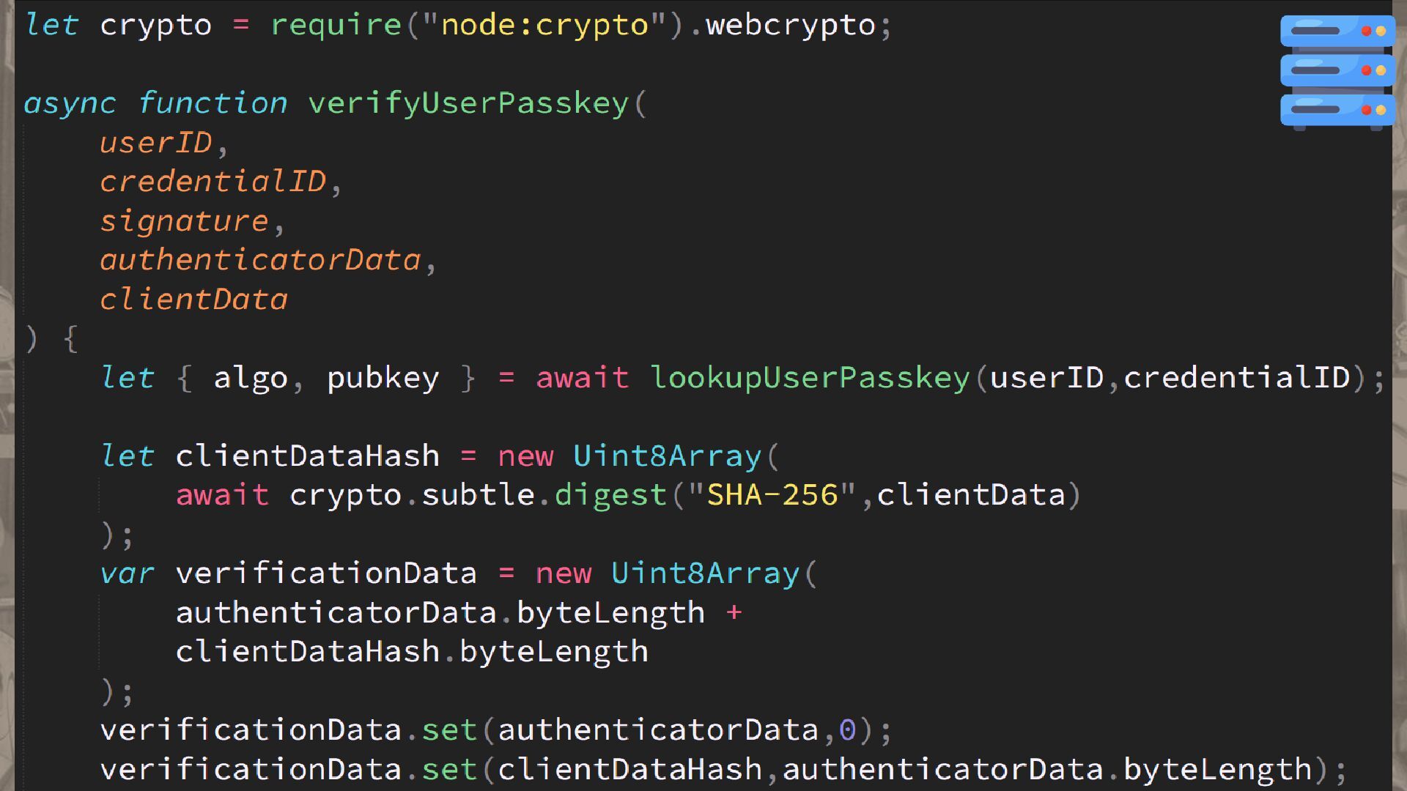This screenshot has height=791, width=1407.
Task: Click the require function call
Action: (336, 26)
